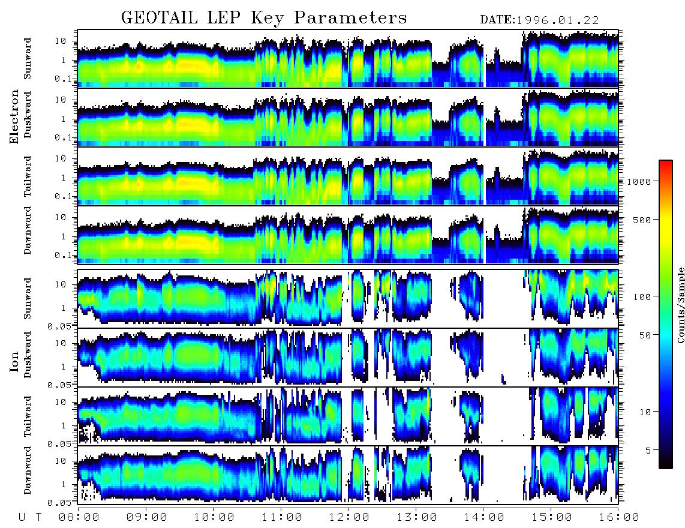
Task: Select the "12:00" time tick label
Action: 349,518
